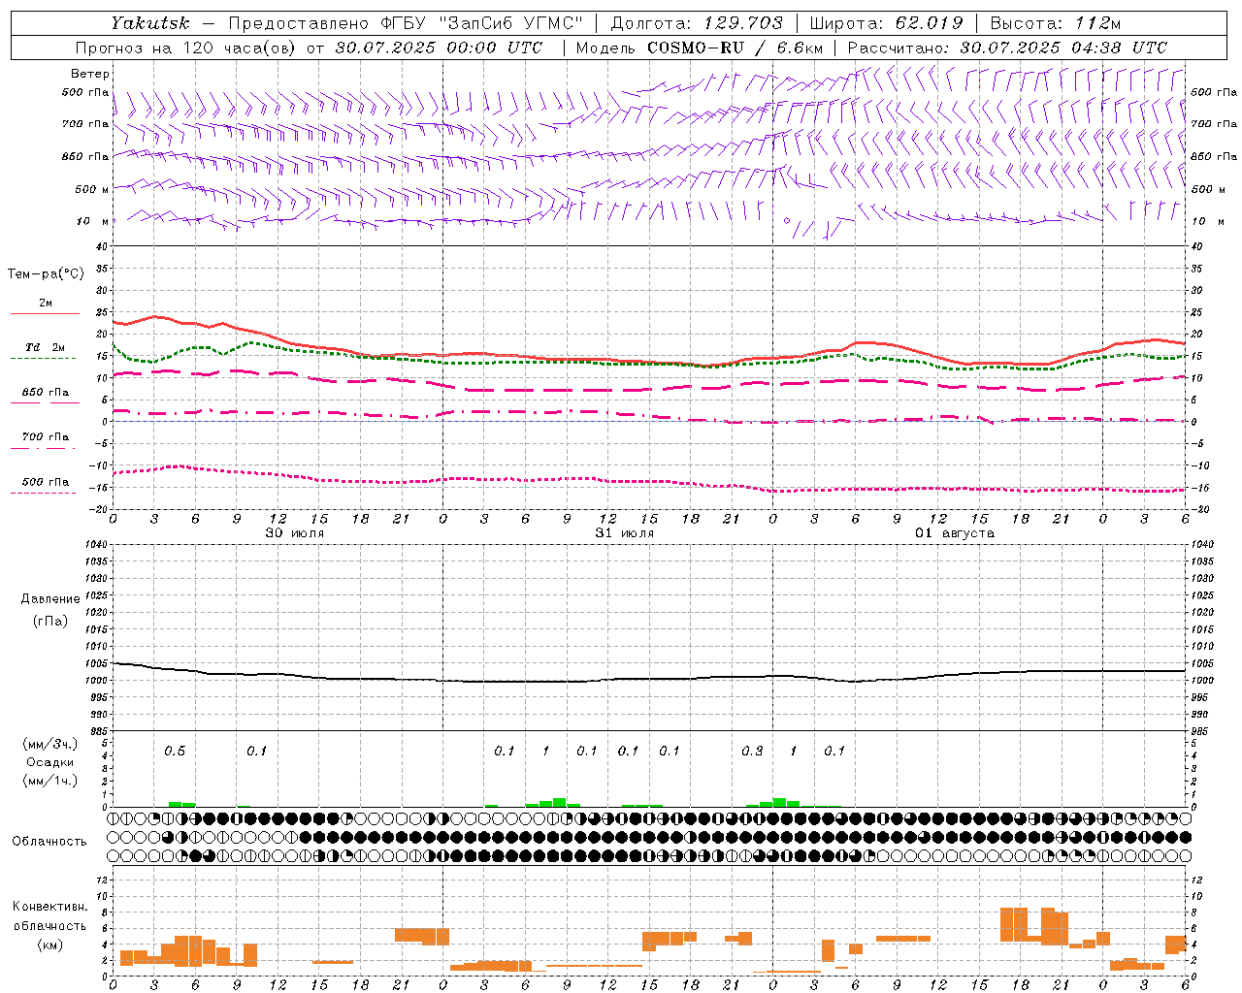Click the pink dotted 500 гПа legend line

point(44,494)
